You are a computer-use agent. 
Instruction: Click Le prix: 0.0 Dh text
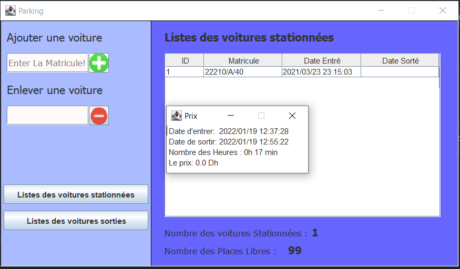tap(193, 163)
